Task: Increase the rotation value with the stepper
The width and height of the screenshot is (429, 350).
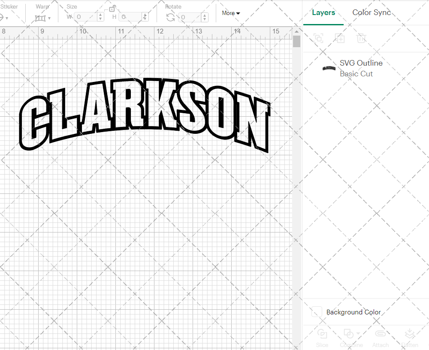Action: click(205, 15)
